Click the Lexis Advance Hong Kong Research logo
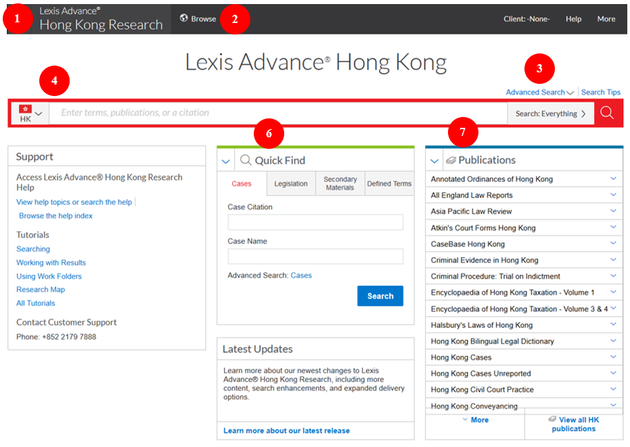Screen dimensions: 630x447 pos(101,19)
